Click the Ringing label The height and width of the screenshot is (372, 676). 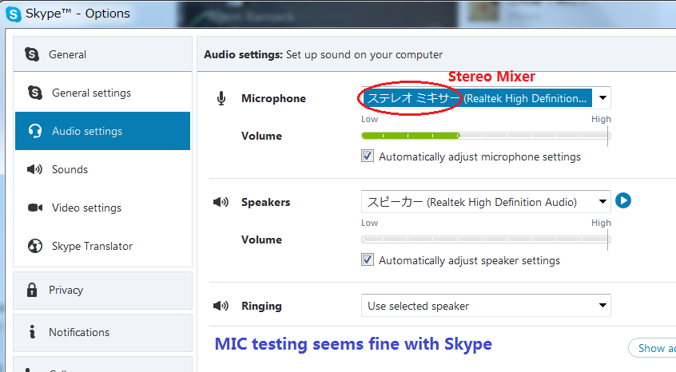click(x=261, y=306)
